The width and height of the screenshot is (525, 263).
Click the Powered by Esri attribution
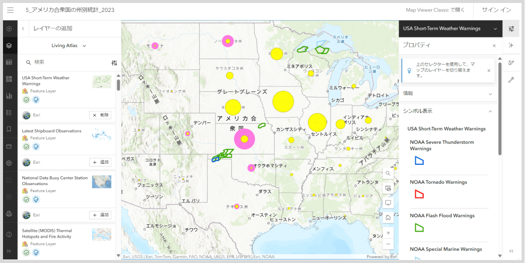tap(381, 257)
